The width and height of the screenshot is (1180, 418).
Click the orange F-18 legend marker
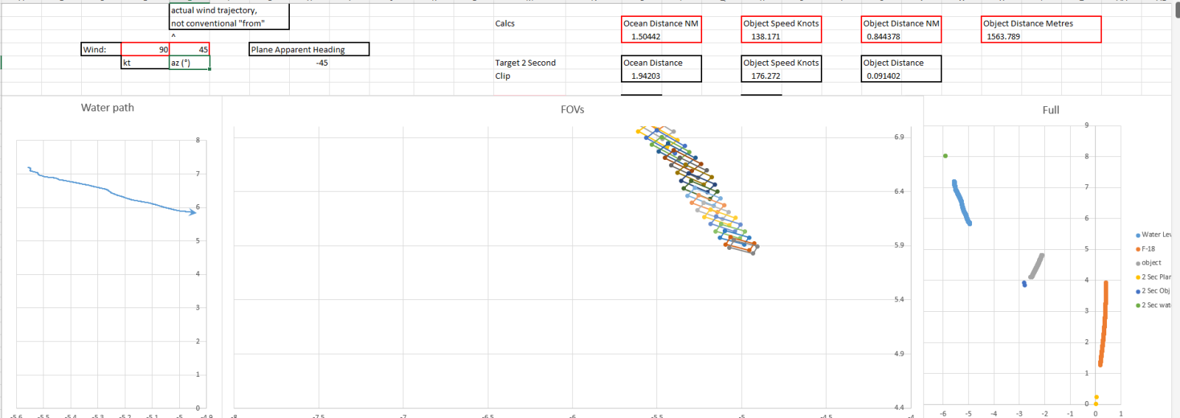click(1138, 249)
